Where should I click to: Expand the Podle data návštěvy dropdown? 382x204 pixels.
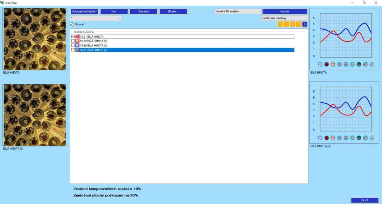[x=285, y=18]
